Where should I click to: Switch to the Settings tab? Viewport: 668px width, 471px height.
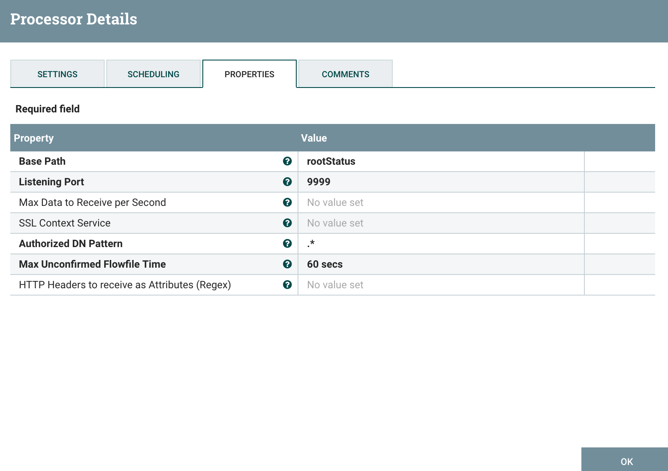tap(57, 74)
